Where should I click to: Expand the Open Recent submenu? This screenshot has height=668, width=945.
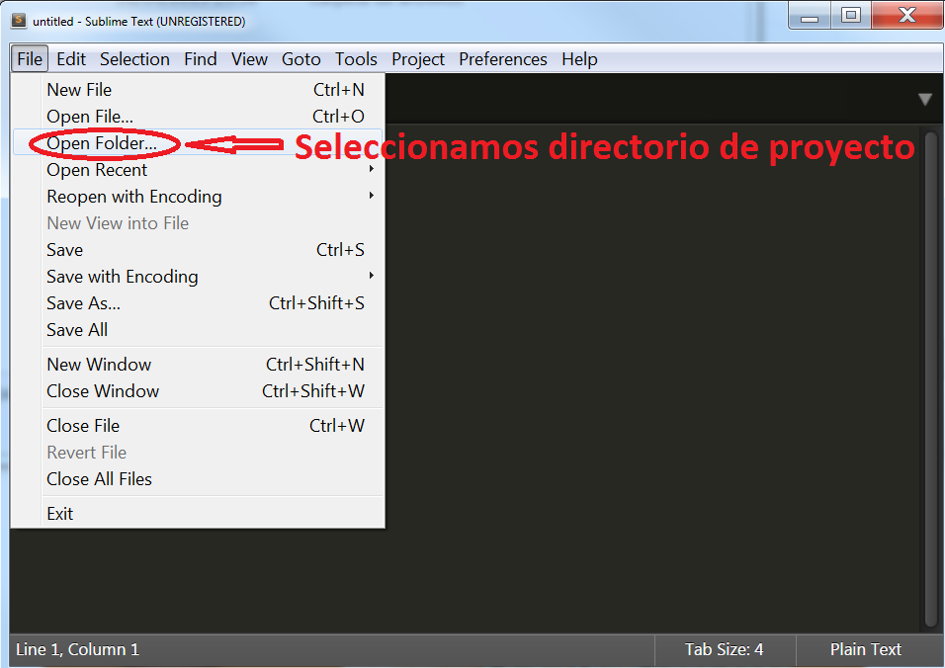click(96, 170)
